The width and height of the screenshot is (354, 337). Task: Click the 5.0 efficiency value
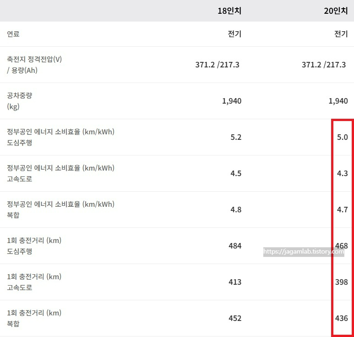(x=342, y=137)
